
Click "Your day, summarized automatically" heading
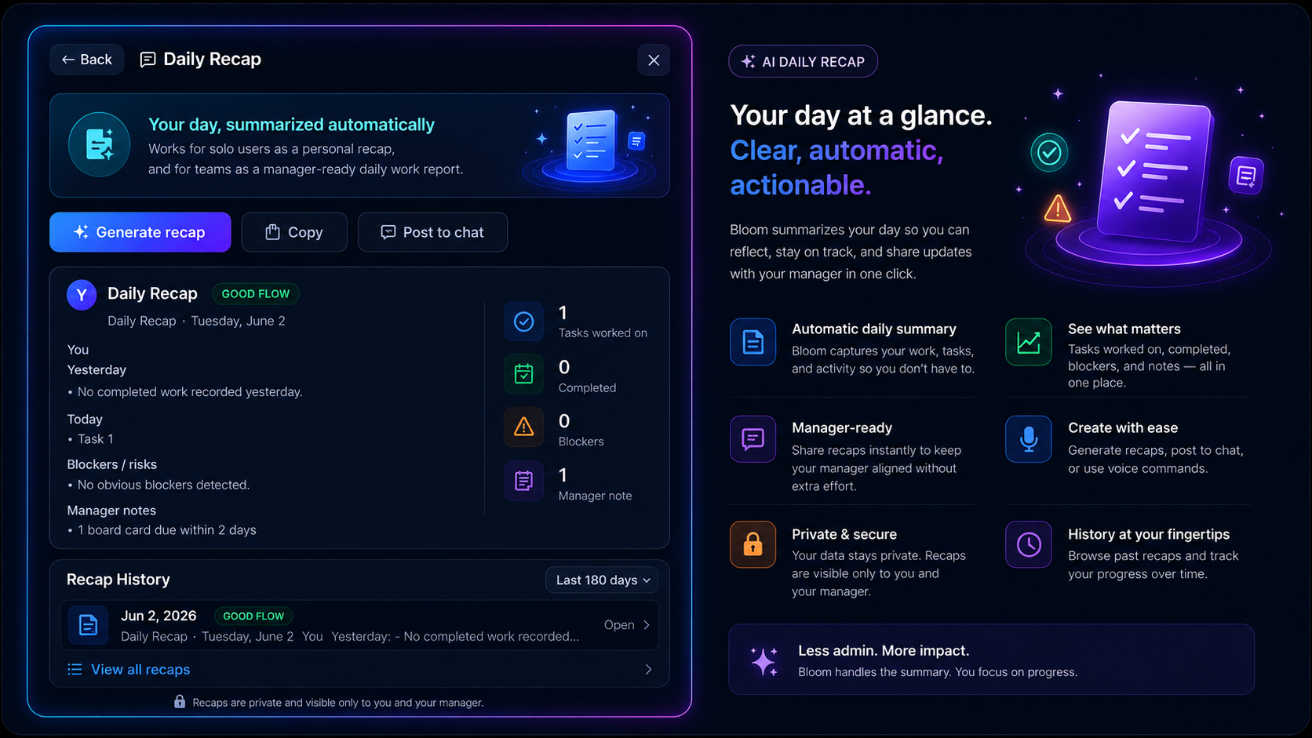(291, 125)
